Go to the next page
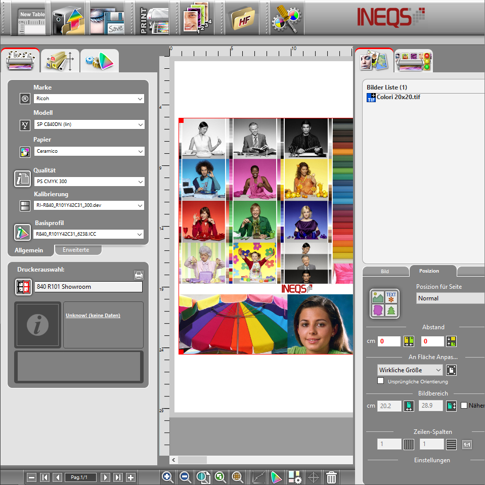 coord(105,477)
